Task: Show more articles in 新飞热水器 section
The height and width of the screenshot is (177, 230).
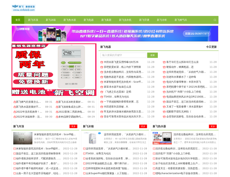Action: [213, 126]
